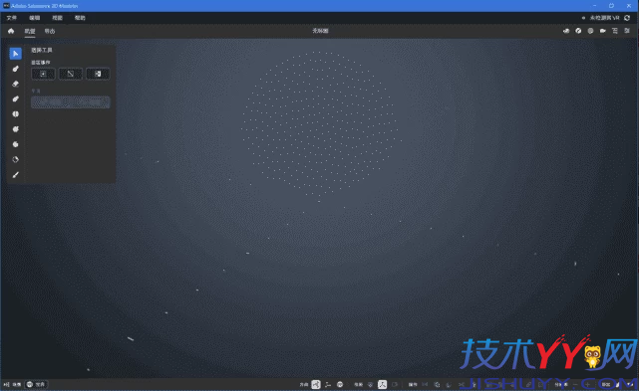Choose the seventh tool, the blob-shaped icon
639x391 pixels.
16,144
